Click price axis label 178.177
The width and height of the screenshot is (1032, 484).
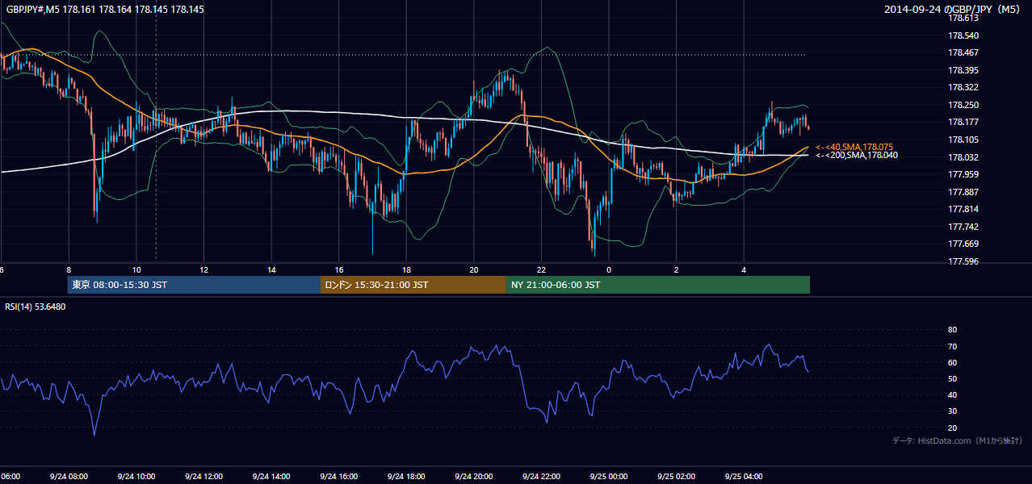click(x=963, y=122)
